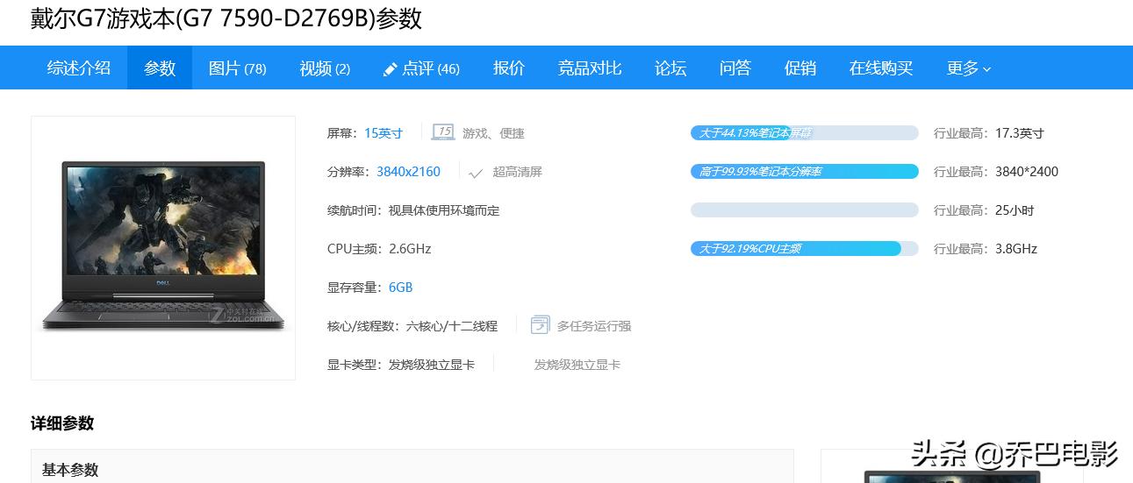1133x483 pixels.
Task: Click the Dell G7 laptop product image
Action: [x=163, y=247]
